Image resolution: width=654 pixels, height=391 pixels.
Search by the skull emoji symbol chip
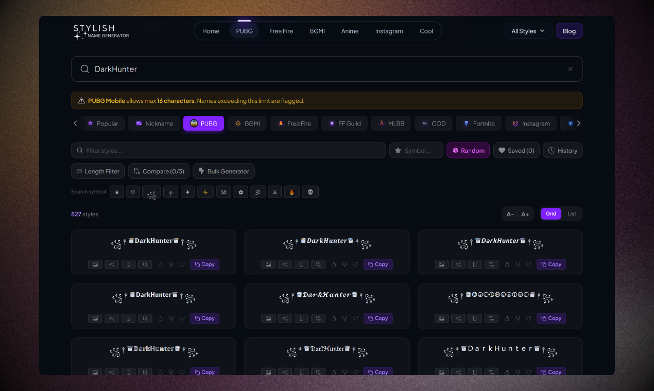click(310, 192)
